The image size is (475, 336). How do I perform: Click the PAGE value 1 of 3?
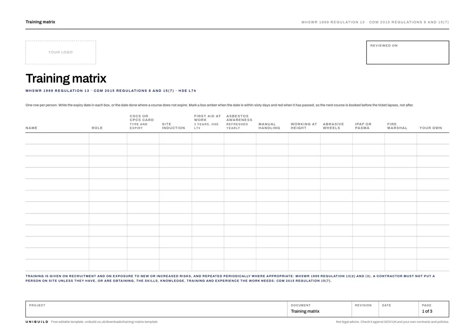click(427, 311)
